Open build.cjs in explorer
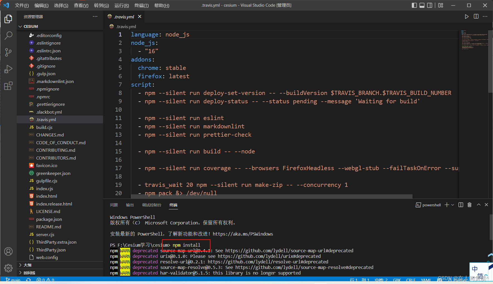Viewport: 493px width, 284px height. [60, 127]
